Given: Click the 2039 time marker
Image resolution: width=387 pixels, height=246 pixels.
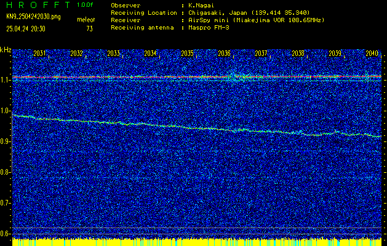Looking at the screenshot, I should point(335,54).
